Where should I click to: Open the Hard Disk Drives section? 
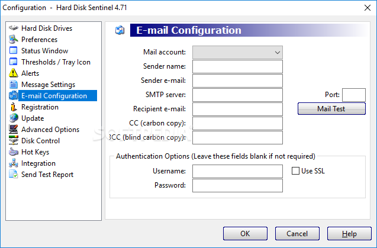47,28
